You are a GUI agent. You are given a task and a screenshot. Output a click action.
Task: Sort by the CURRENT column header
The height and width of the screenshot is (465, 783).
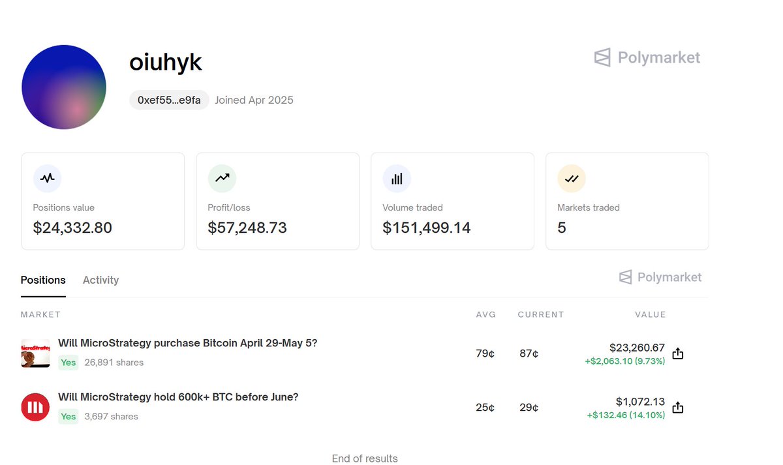coord(541,314)
